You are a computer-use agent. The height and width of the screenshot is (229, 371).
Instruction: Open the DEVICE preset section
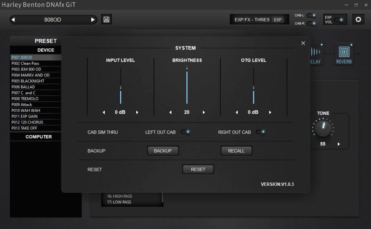click(x=36, y=50)
